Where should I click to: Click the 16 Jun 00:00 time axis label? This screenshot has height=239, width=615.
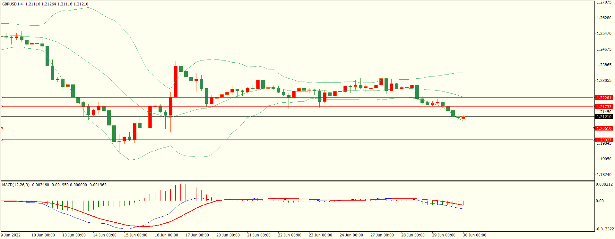166,235
